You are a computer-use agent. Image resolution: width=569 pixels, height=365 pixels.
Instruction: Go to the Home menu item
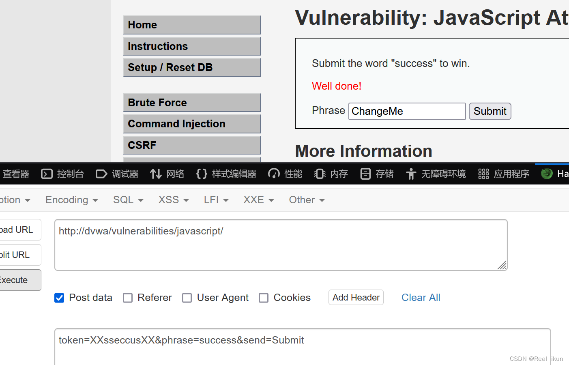(192, 25)
